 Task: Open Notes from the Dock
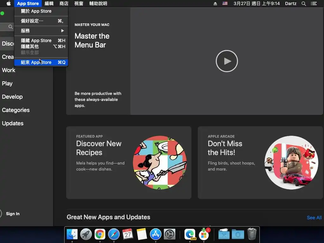tap(141, 234)
